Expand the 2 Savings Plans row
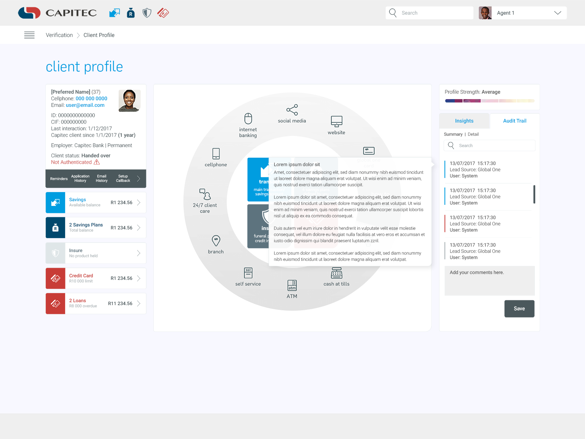The height and width of the screenshot is (439, 585). (139, 228)
